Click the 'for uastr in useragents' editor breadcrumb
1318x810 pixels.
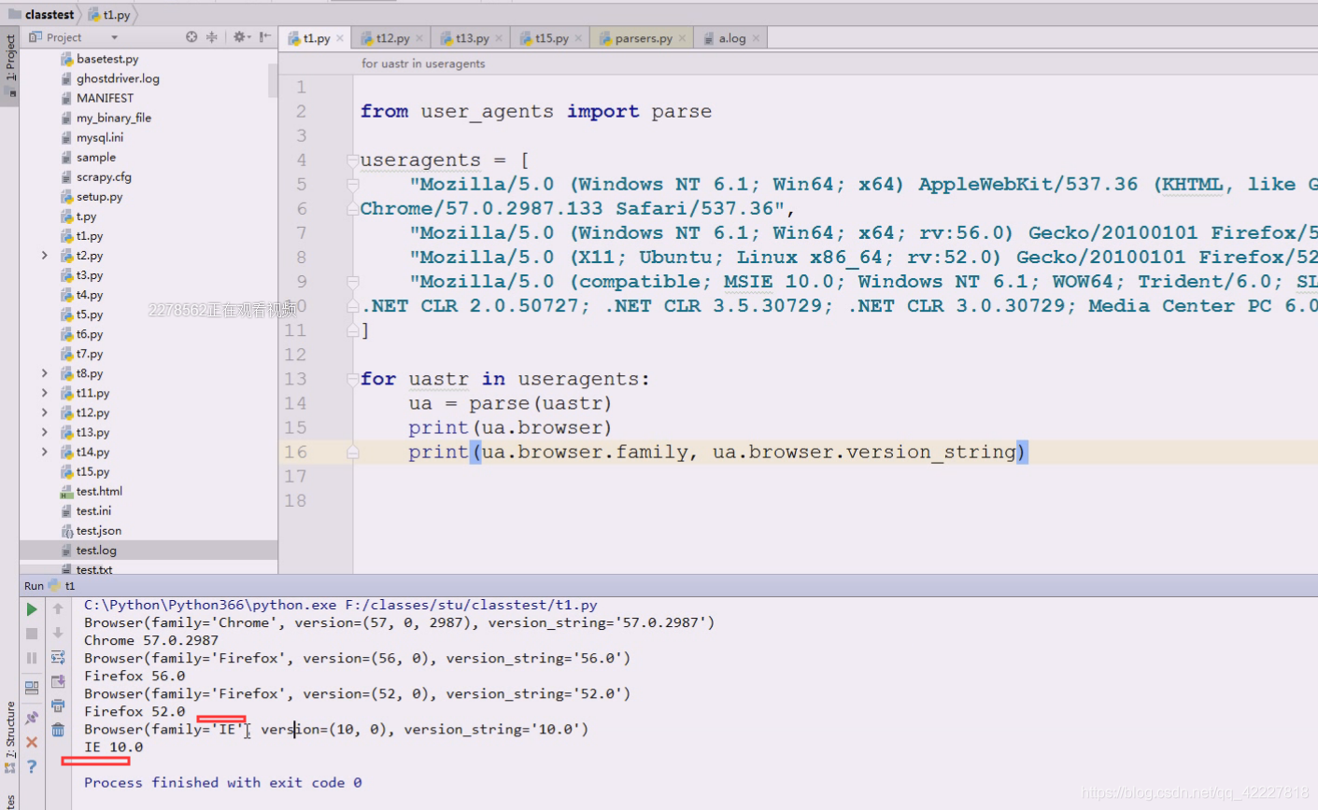[x=423, y=63]
